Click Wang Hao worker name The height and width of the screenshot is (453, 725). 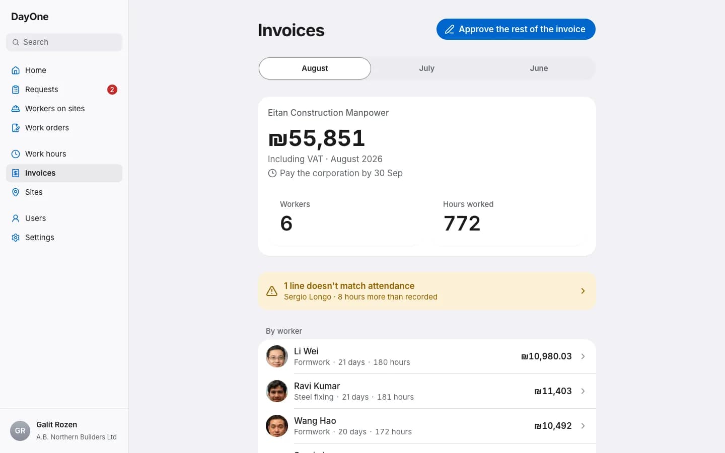315,421
